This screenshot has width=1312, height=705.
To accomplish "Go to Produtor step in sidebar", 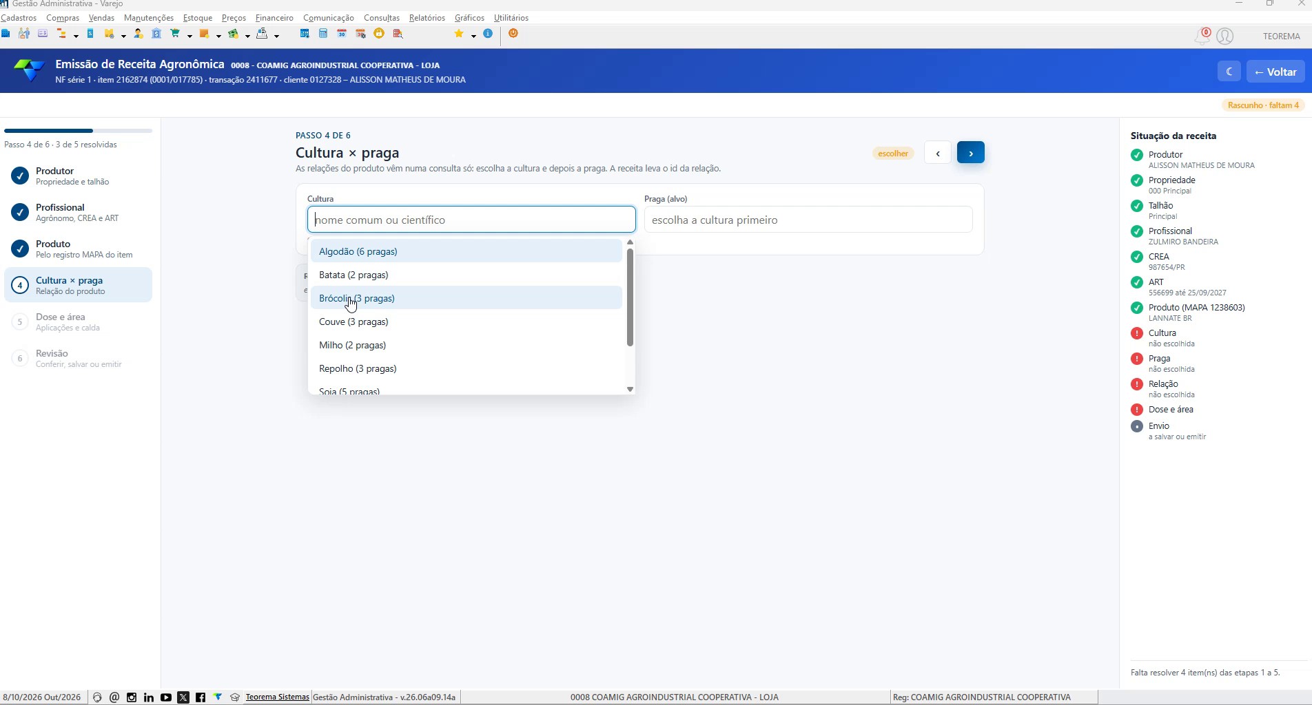I will (78, 176).
